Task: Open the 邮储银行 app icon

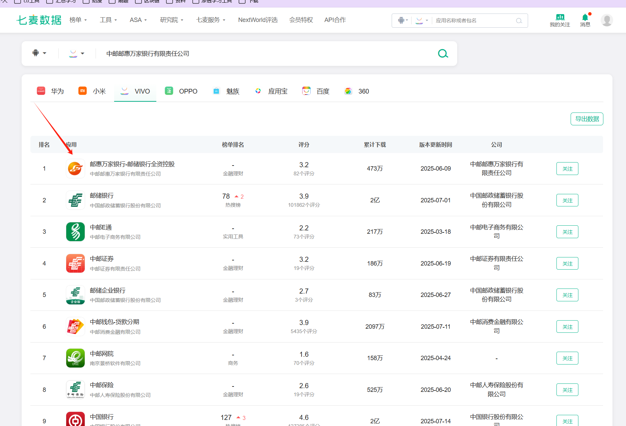Action: tap(75, 200)
